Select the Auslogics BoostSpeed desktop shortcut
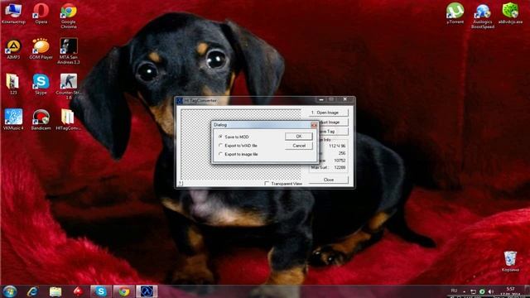This screenshot has width=530, height=298. [x=483, y=16]
